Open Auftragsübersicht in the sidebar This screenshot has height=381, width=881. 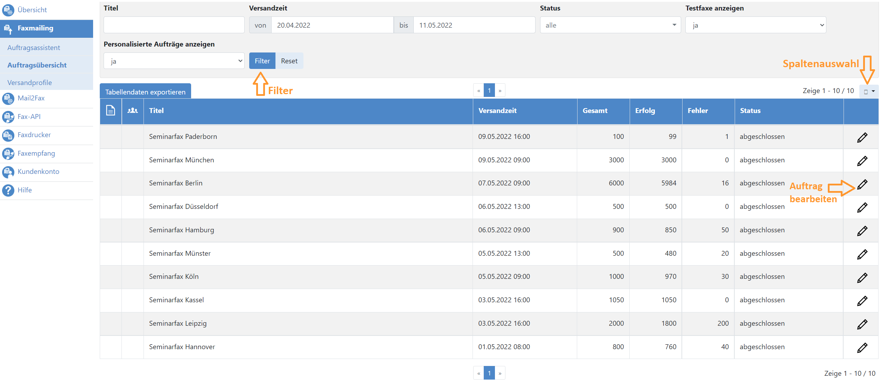[37, 65]
